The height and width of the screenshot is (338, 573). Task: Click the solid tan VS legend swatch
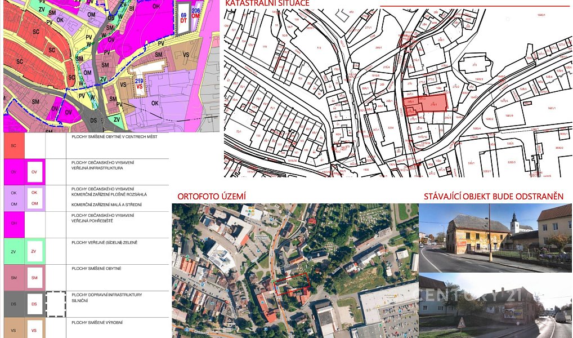click(x=14, y=328)
